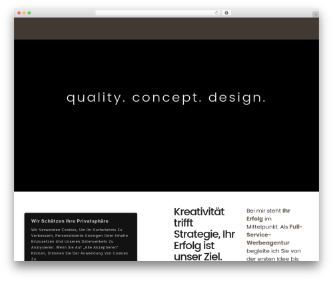Click the 'Wir Schätzen Ihre Privatsphäre' cookie heading
Viewport: 333px width, 281px height.
tap(70, 221)
